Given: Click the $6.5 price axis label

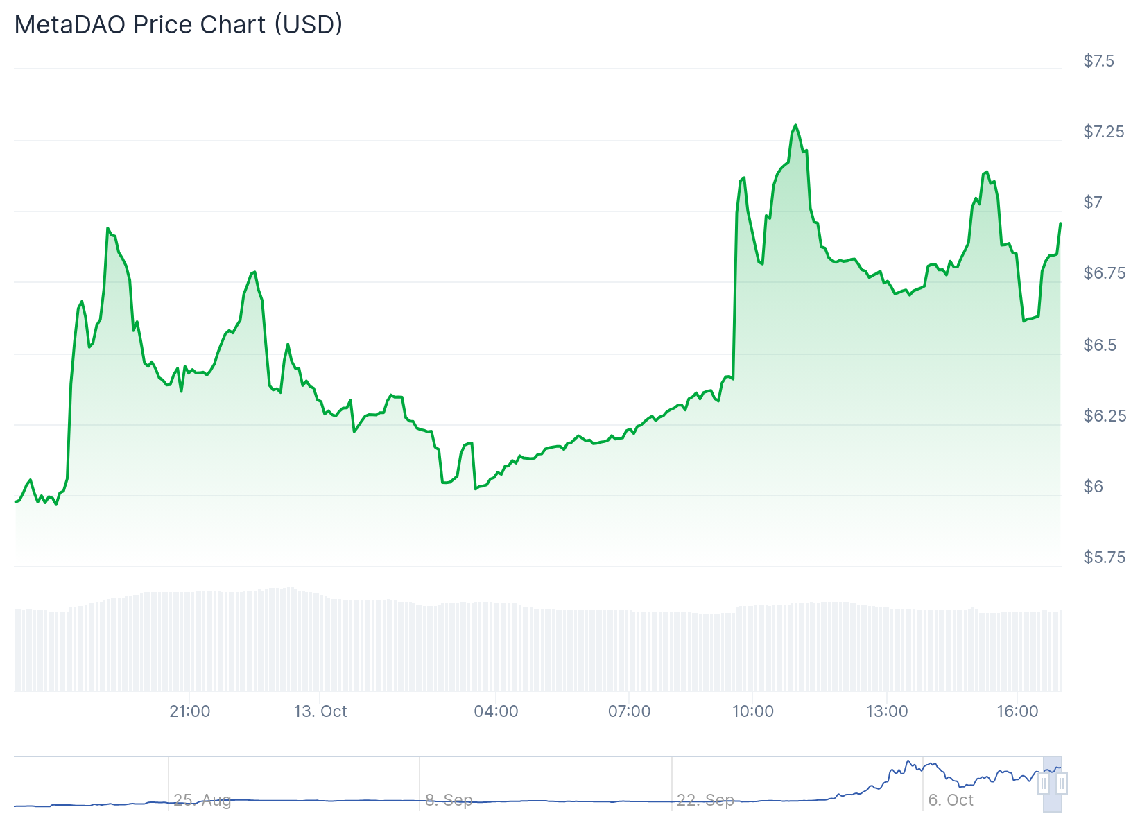Looking at the screenshot, I should (x=1100, y=345).
